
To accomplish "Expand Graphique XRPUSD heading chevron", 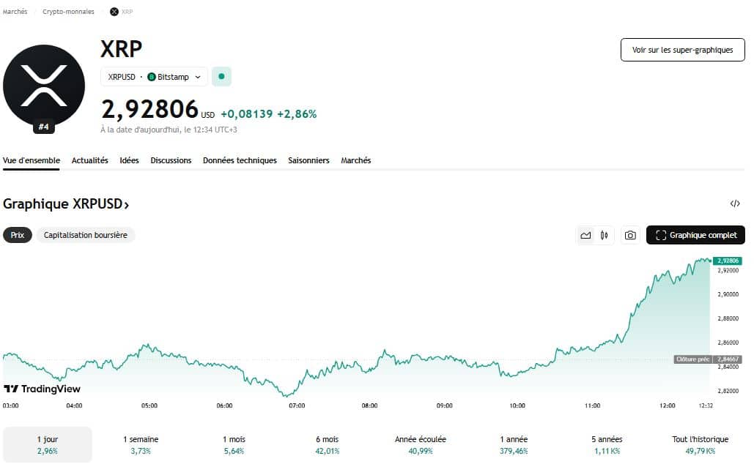I will (x=127, y=205).
